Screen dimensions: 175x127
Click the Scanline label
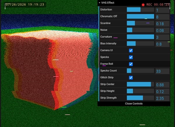[x=105, y=23]
